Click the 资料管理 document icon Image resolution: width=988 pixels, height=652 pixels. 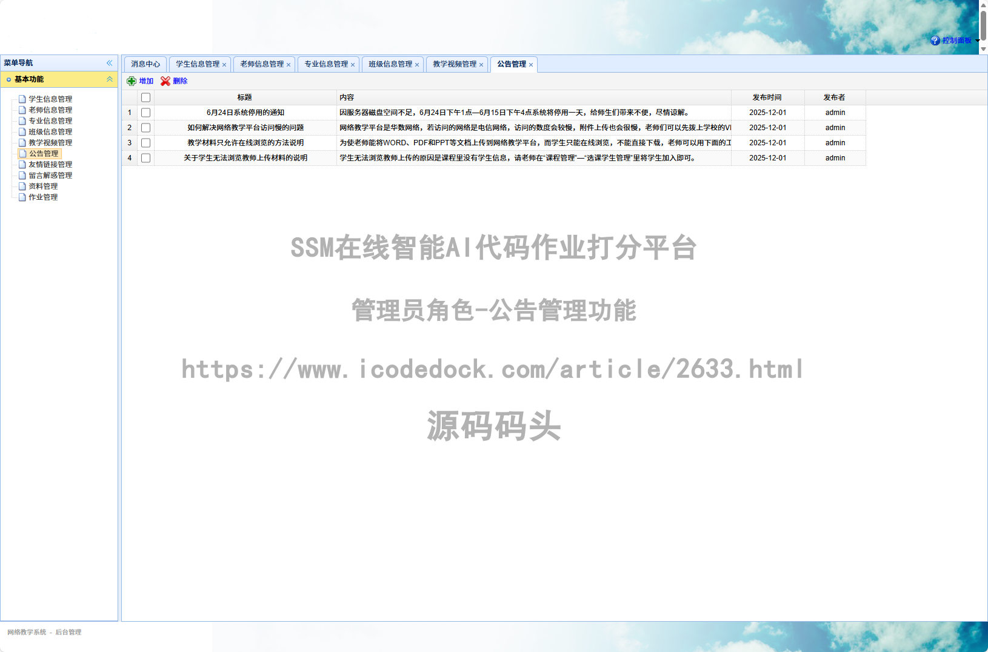pyautogui.click(x=21, y=186)
